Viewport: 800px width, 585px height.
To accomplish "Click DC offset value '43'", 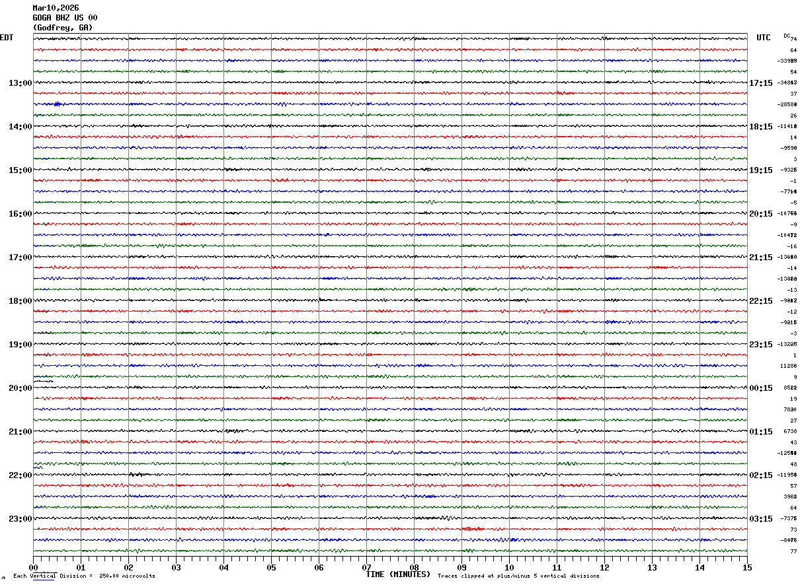I will pos(793,442).
